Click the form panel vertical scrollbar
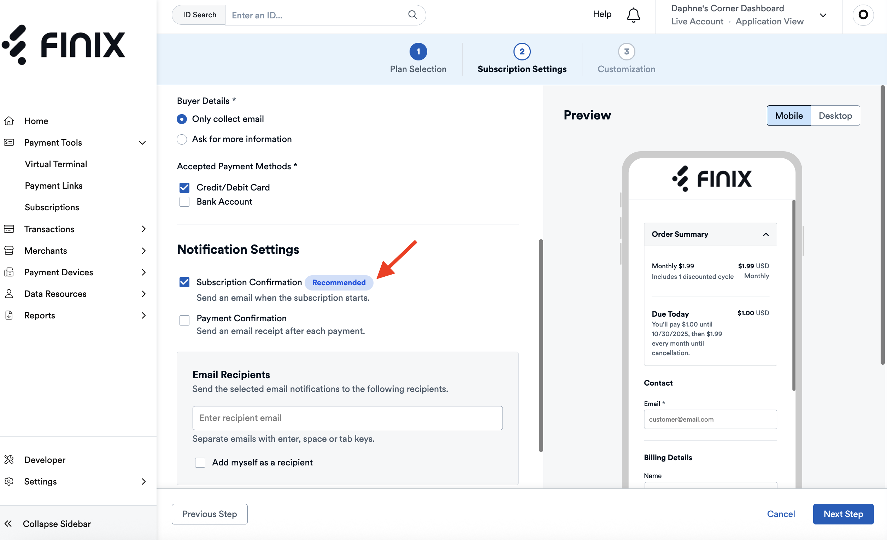The image size is (887, 540). click(x=541, y=345)
